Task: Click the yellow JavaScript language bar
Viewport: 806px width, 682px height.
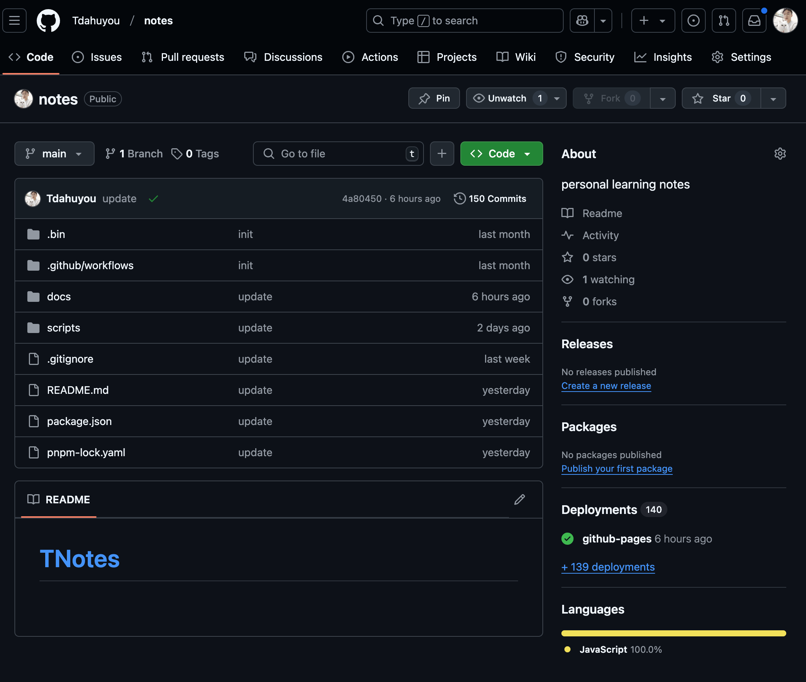Action: coord(673,633)
